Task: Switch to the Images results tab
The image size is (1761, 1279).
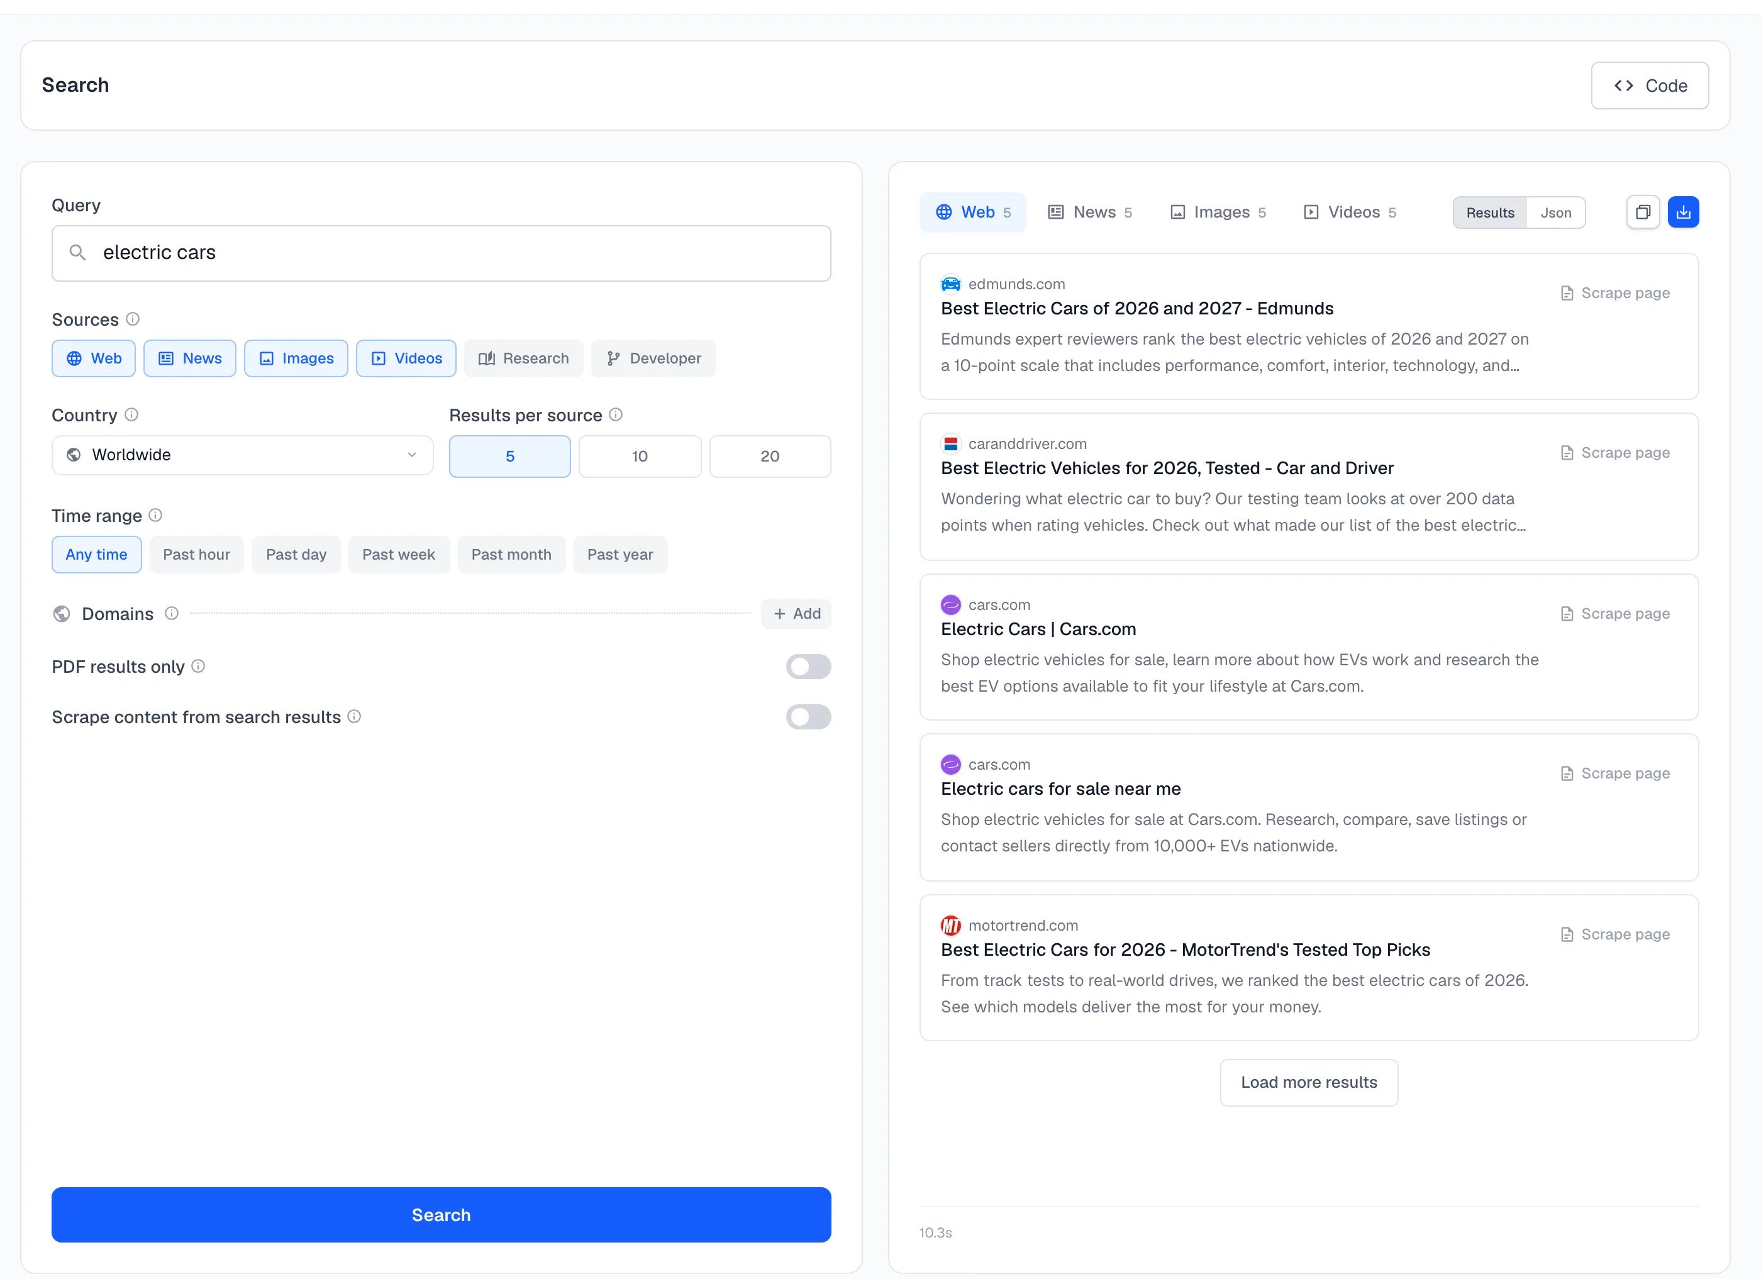Action: pyautogui.click(x=1218, y=213)
